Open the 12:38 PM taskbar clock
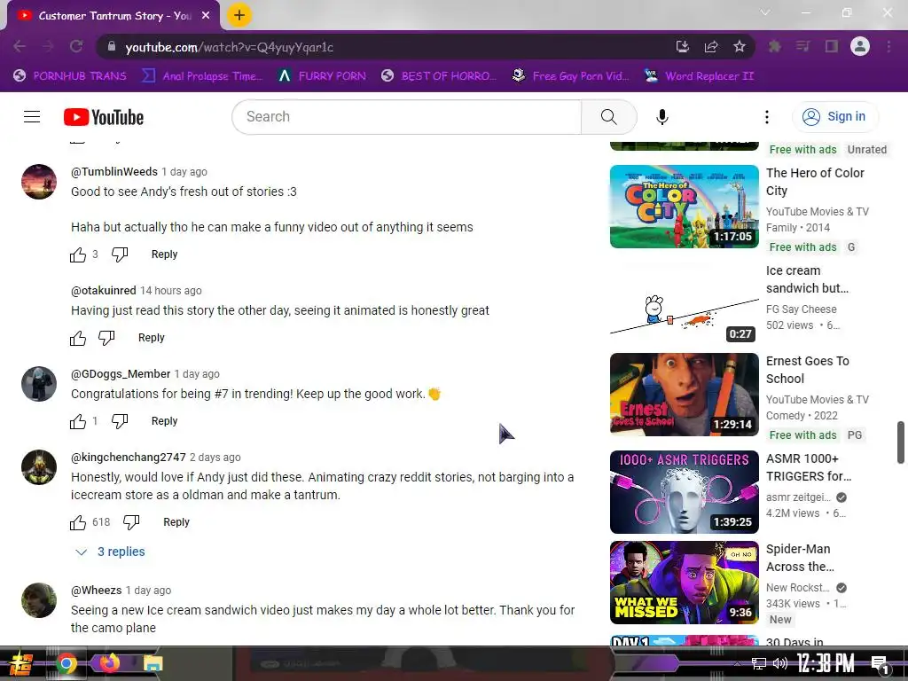This screenshot has width=908, height=681. pos(826,663)
